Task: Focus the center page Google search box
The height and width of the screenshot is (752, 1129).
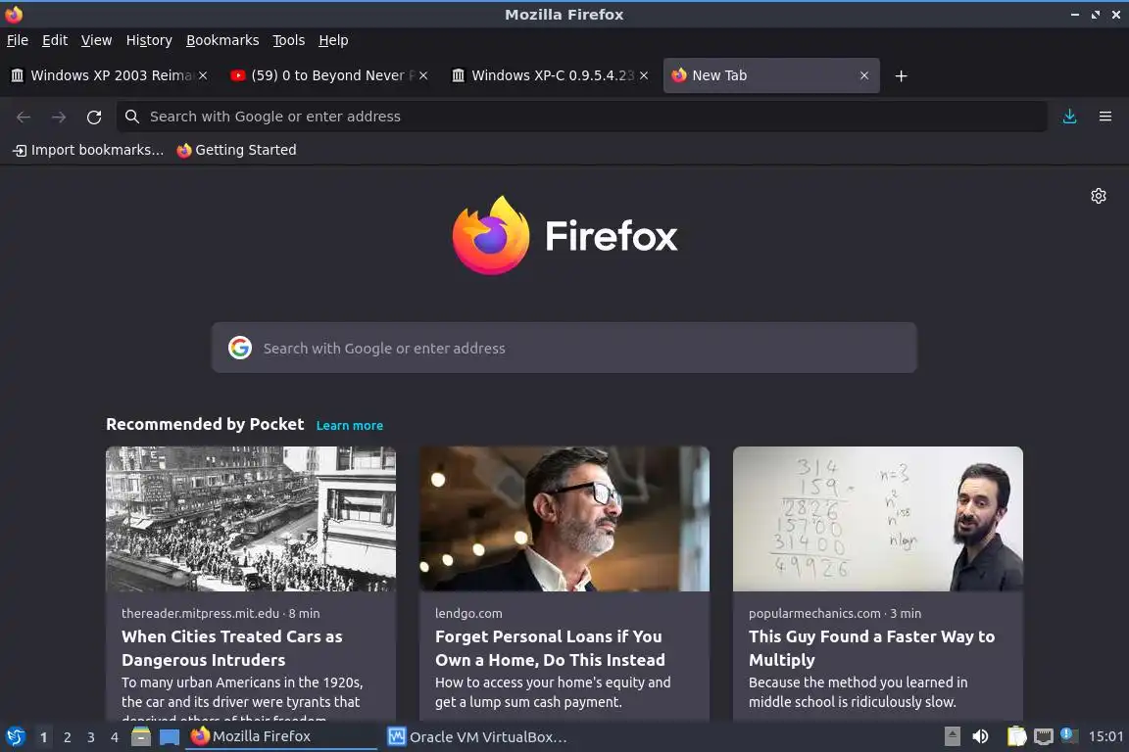Action: tap(564, 348)
